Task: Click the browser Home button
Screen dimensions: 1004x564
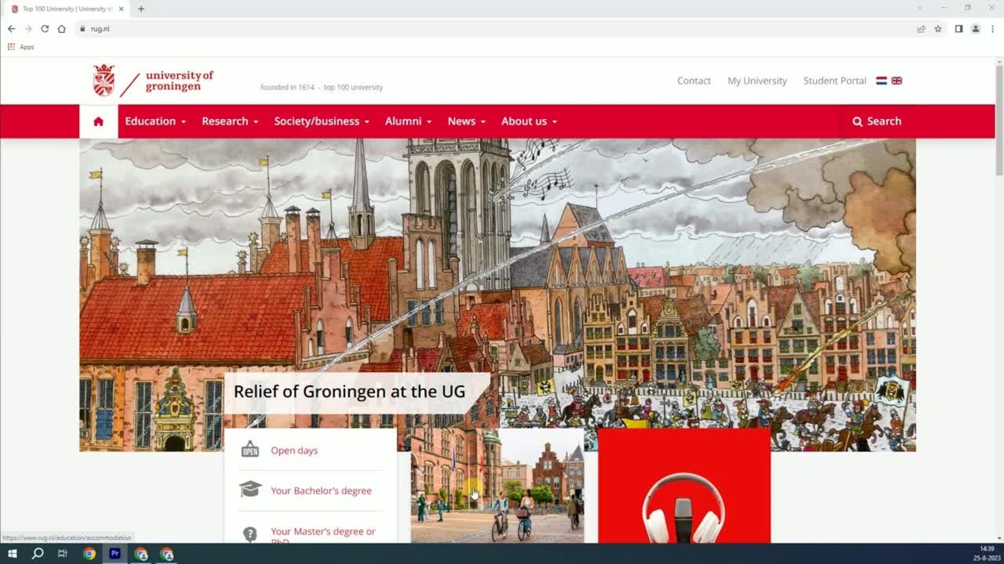Action: tap(62, 29)
